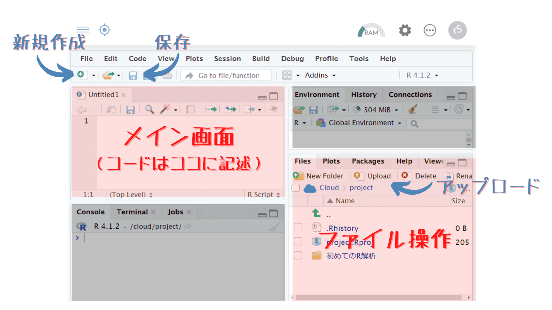The height and width of the screenshot is (310, 552).
Task: Click the broom clear environment icon
Action: [413, 109]
